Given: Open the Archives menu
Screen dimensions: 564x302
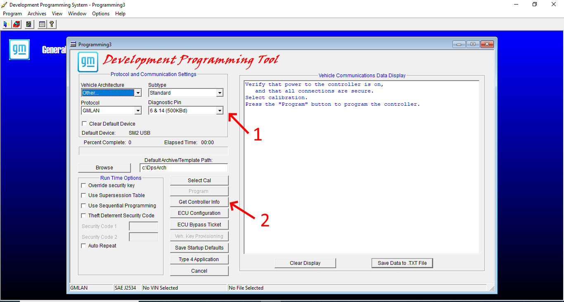Looking at the screenshot, I should [x=37, y=14].
